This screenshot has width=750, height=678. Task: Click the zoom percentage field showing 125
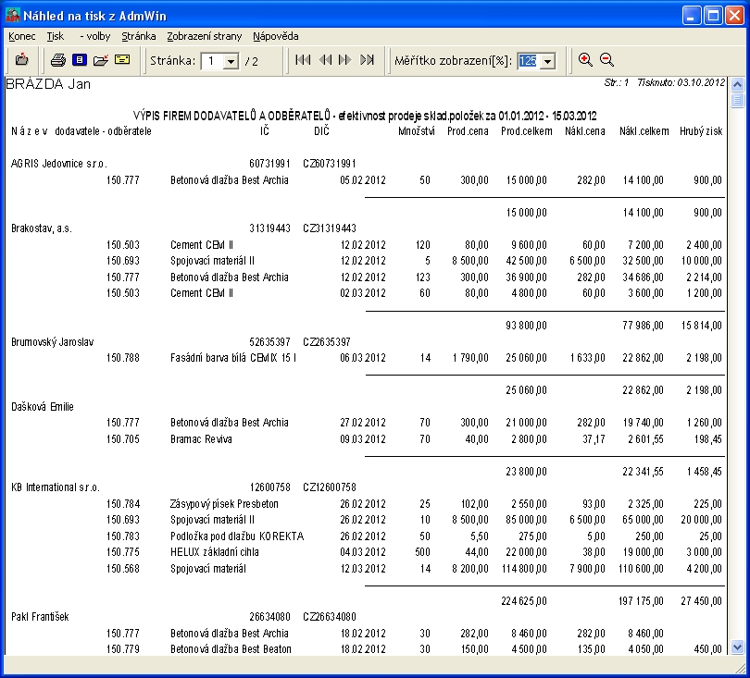[x=528, y=61]
